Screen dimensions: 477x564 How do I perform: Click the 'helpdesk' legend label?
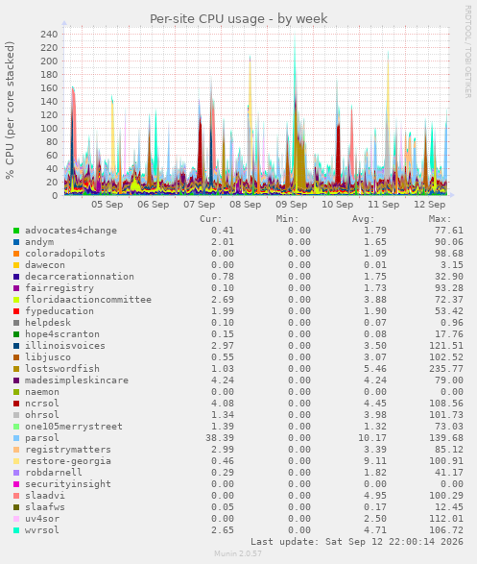pyautogui.click(x=48, y=323)
